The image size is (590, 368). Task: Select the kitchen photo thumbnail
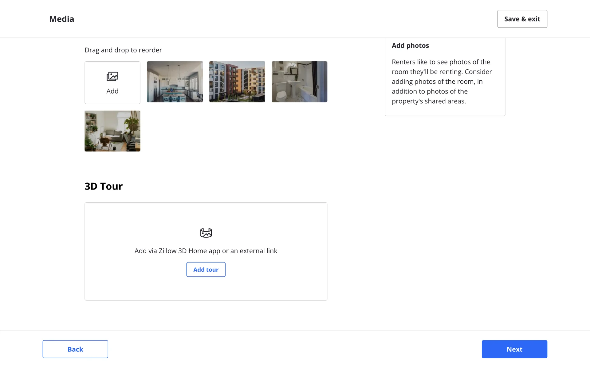coord(175,82)
